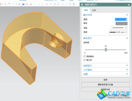
Task: Click the circle with center dot snap icon
Action: click(55, 4)
